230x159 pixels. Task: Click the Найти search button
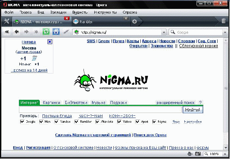point(193,109)
